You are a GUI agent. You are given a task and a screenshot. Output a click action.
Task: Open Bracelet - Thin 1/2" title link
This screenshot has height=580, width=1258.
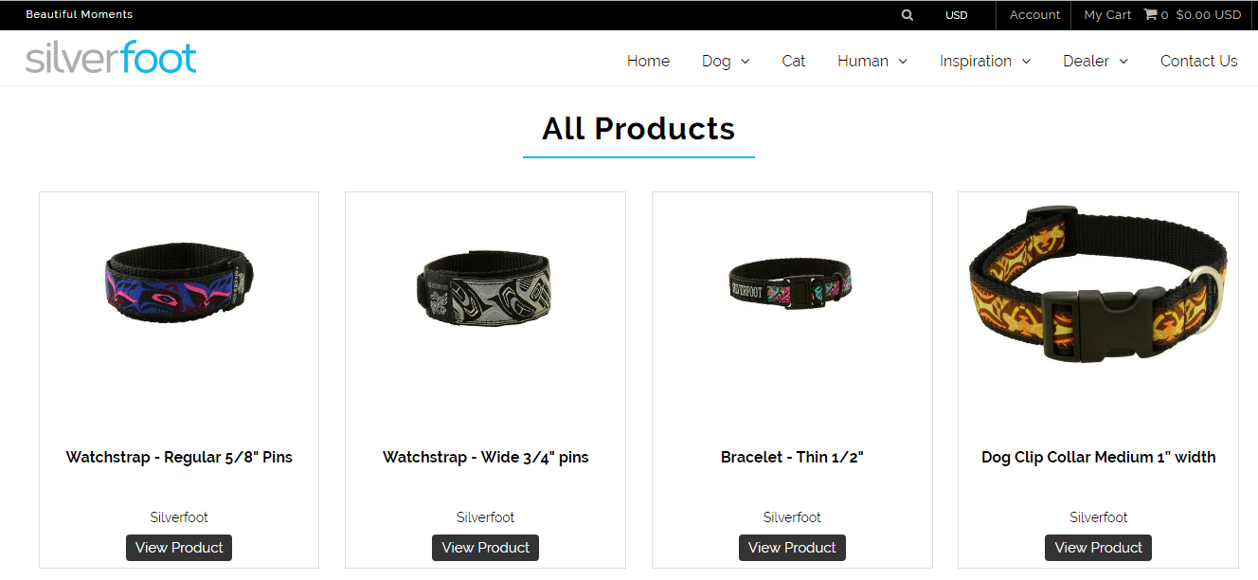pyautogui.click(x=792, y=457)
